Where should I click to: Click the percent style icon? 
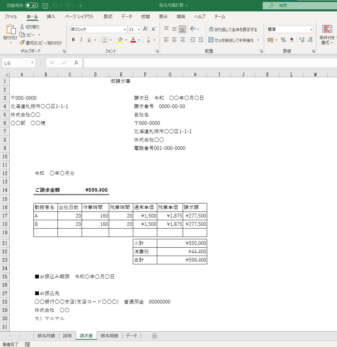(x=283, y=40)
